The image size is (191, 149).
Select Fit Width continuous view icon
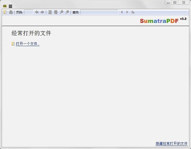pyautogui.click(x=50, y=12)
